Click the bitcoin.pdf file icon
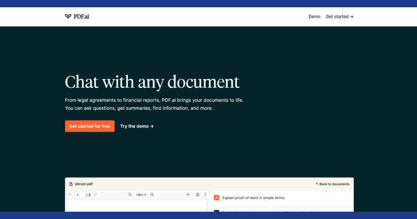This screenshot has width=417, height=219. (x=71, y=184)
